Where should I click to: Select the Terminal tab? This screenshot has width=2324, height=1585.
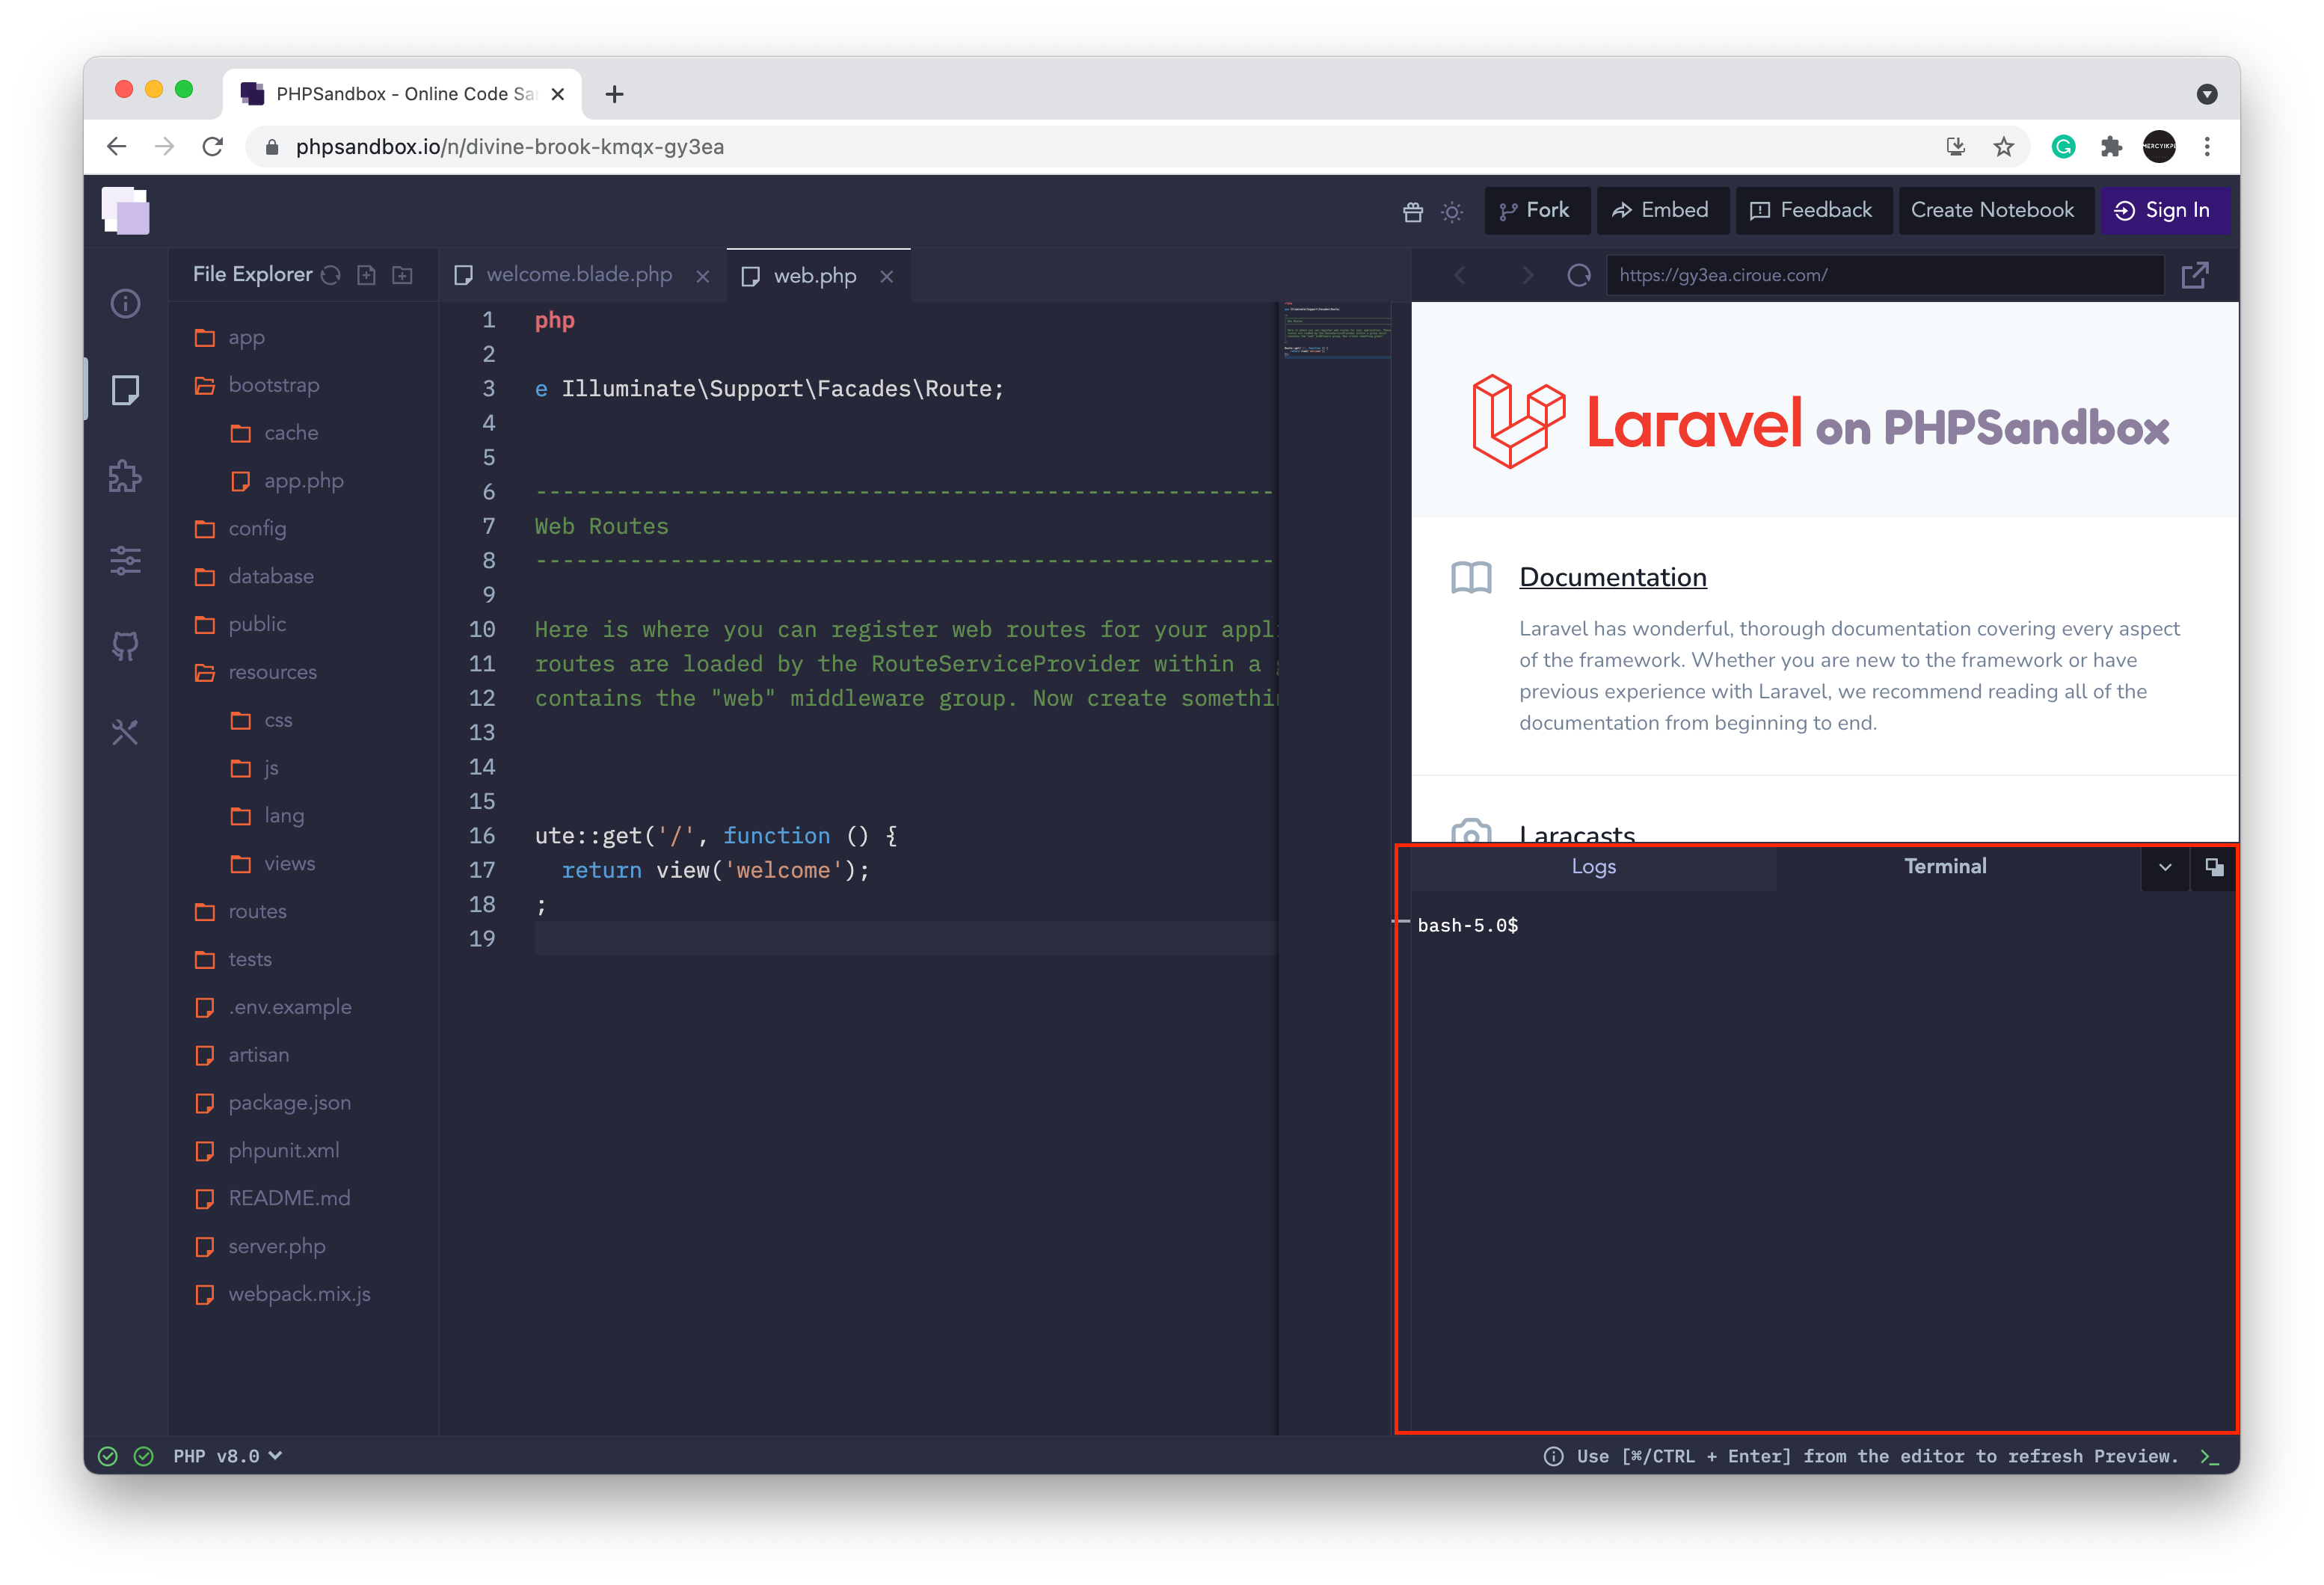1945,867
